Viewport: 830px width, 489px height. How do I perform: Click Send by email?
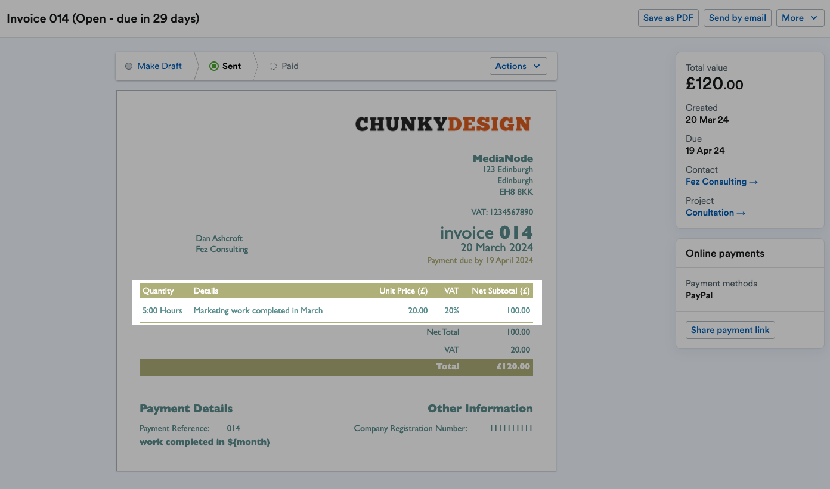tap(737, 18)
